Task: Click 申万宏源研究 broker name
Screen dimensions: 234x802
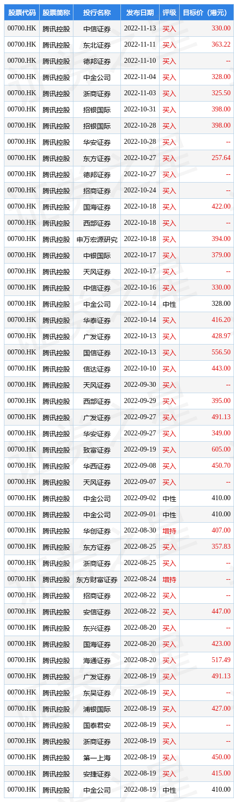Action: coord(97,239)
